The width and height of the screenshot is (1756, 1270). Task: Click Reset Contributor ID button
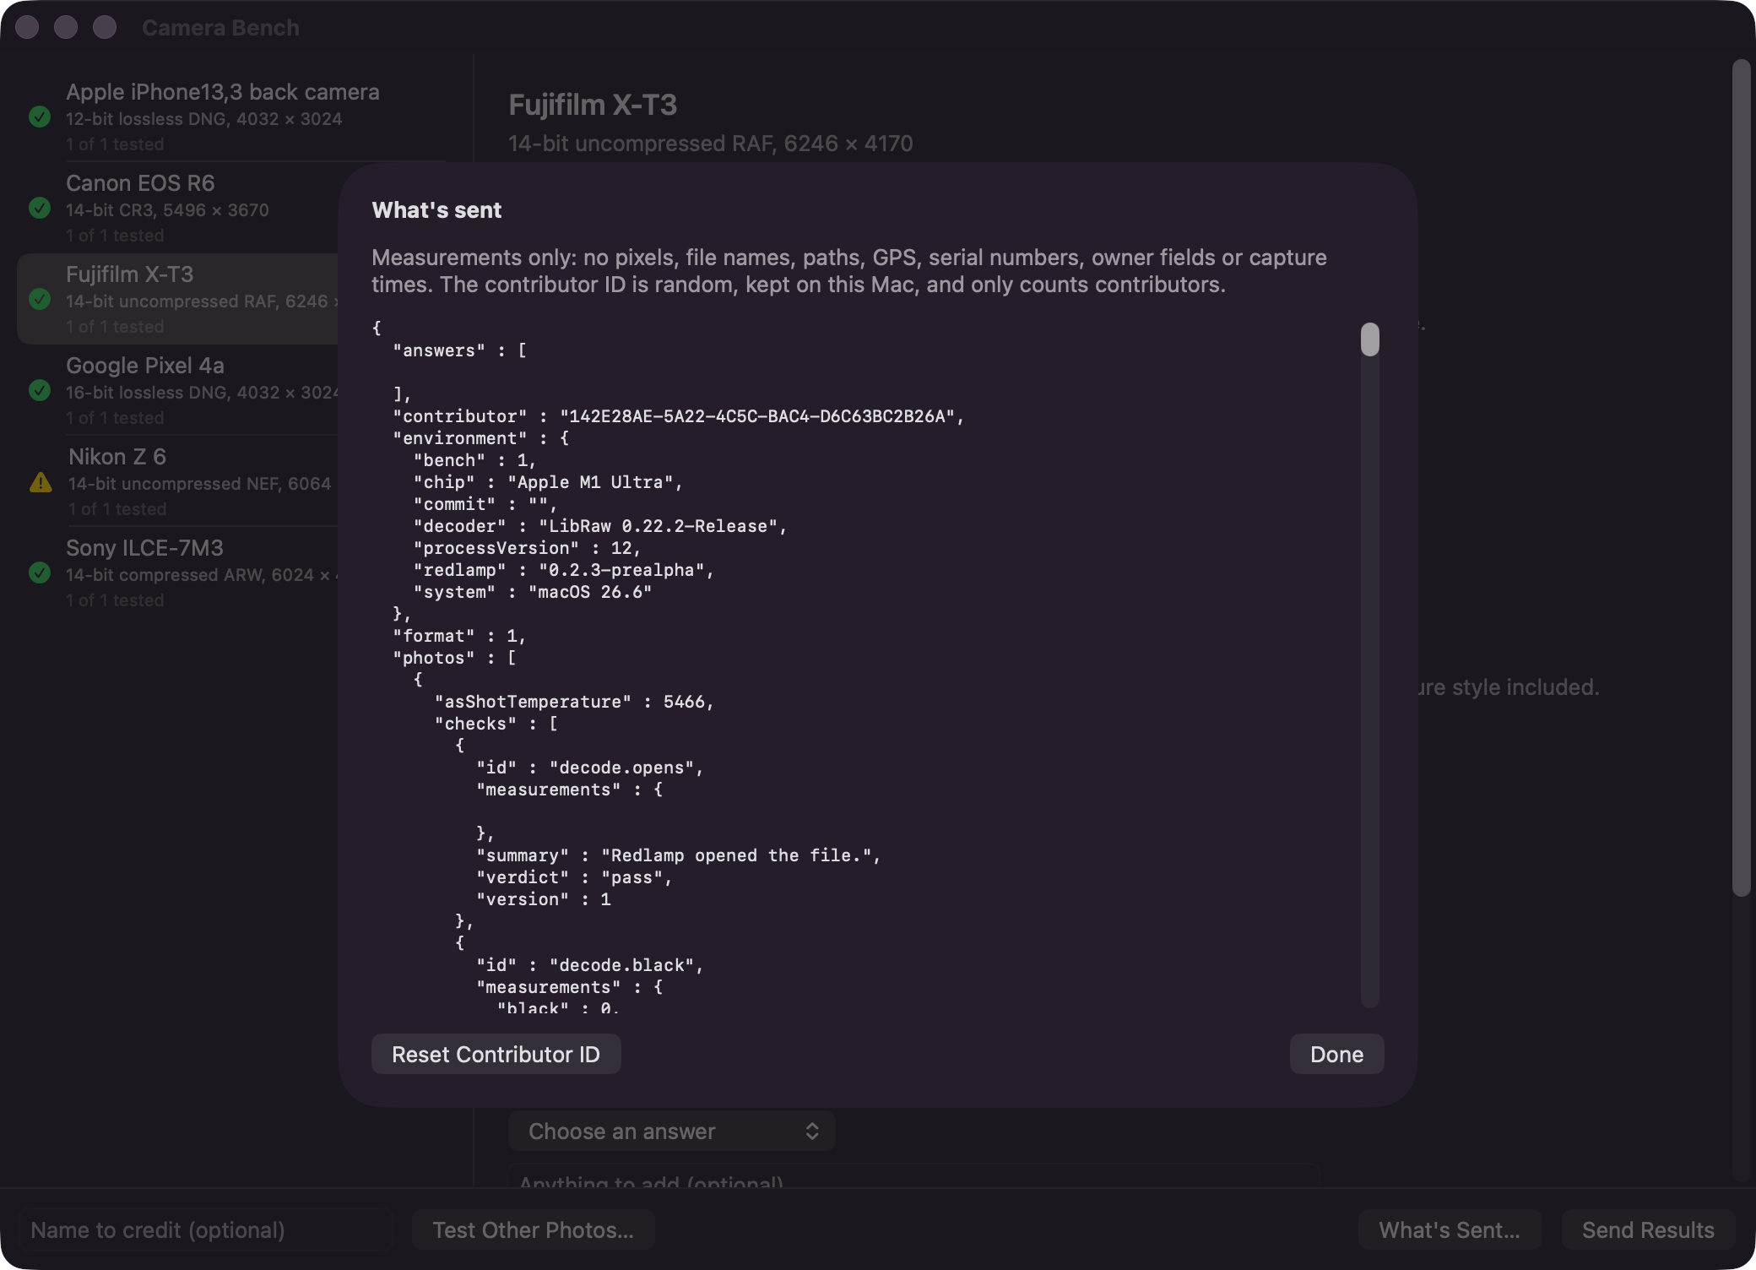[x=496, y=1054]
